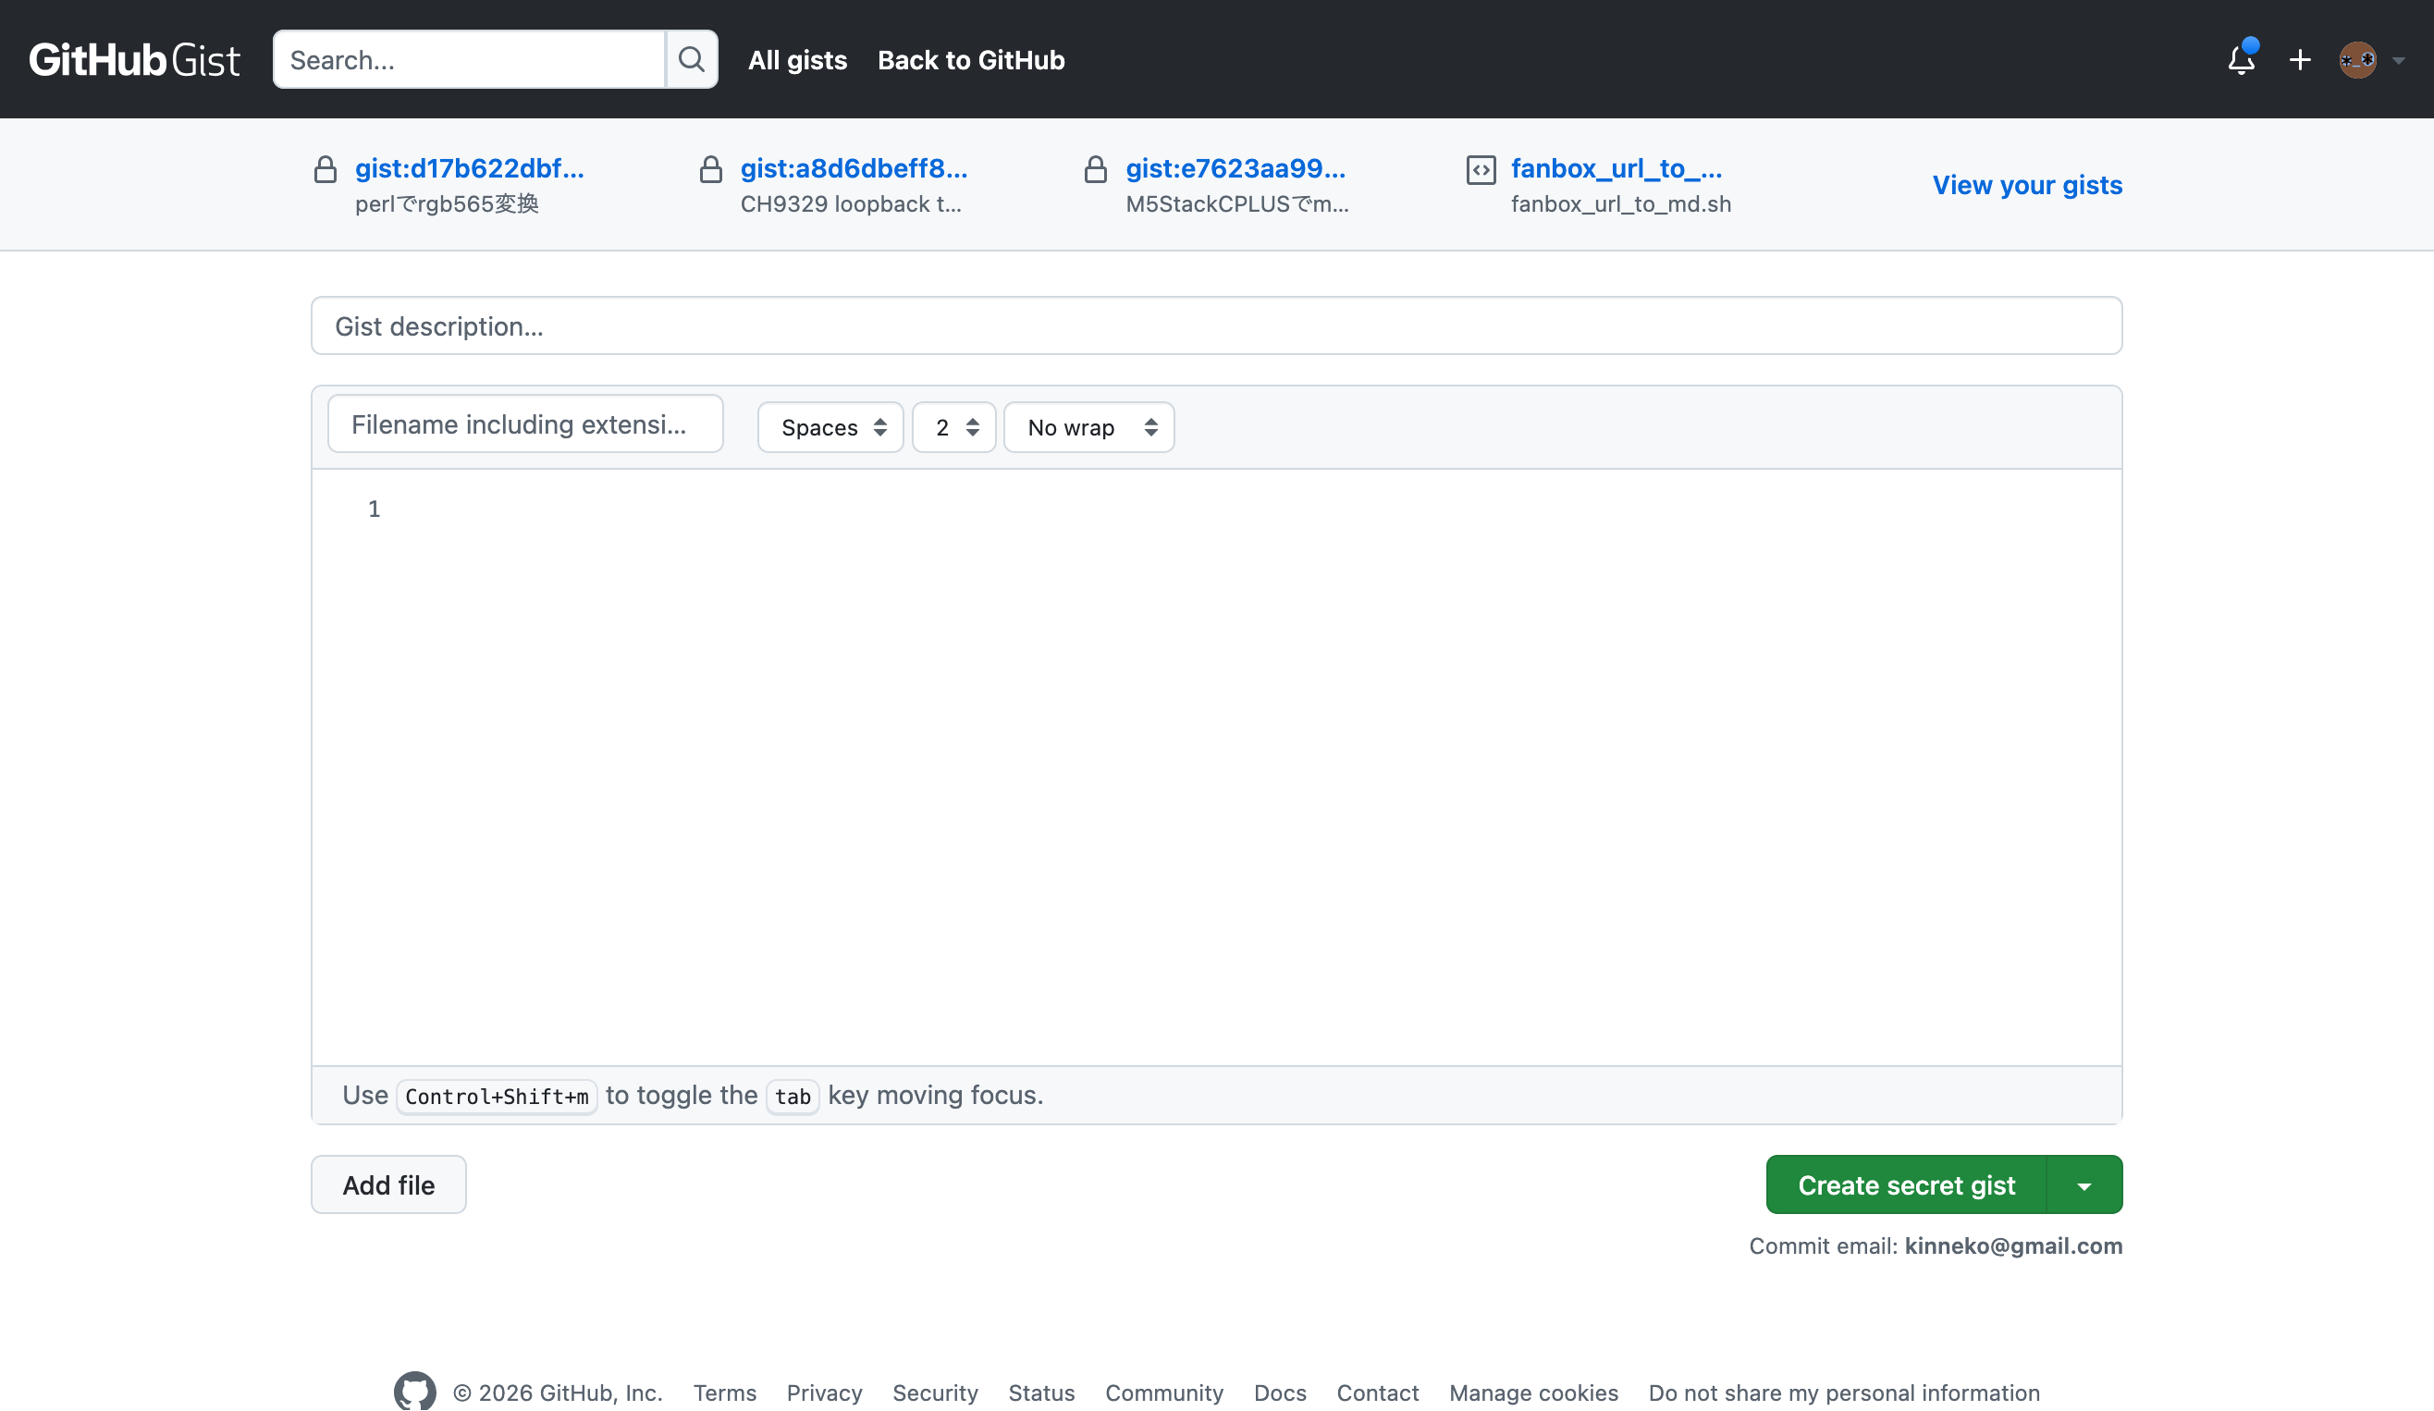The height and width of the screenshot is (1411, 2434).
Task: Open the Spaces indent mode dropdown
Action: pyautogui.click(x=830, y=427)
